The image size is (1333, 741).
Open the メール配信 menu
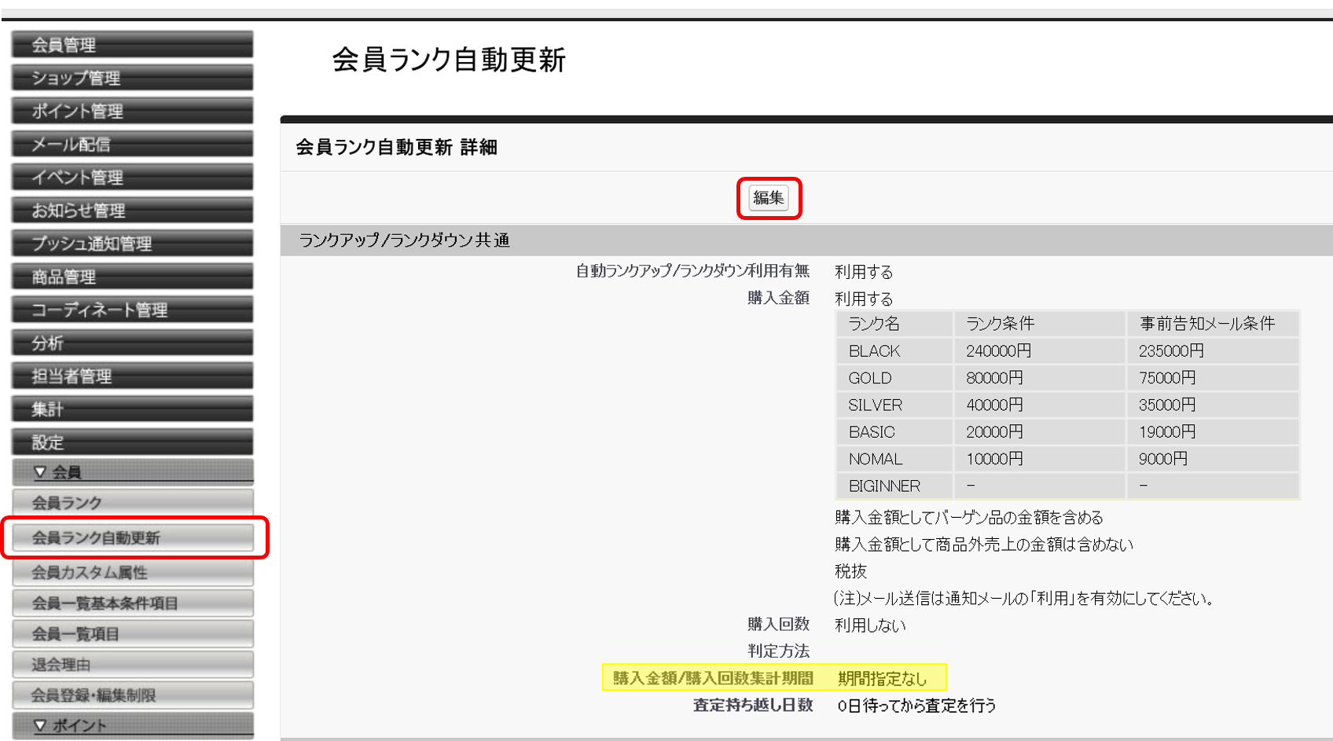132,143
